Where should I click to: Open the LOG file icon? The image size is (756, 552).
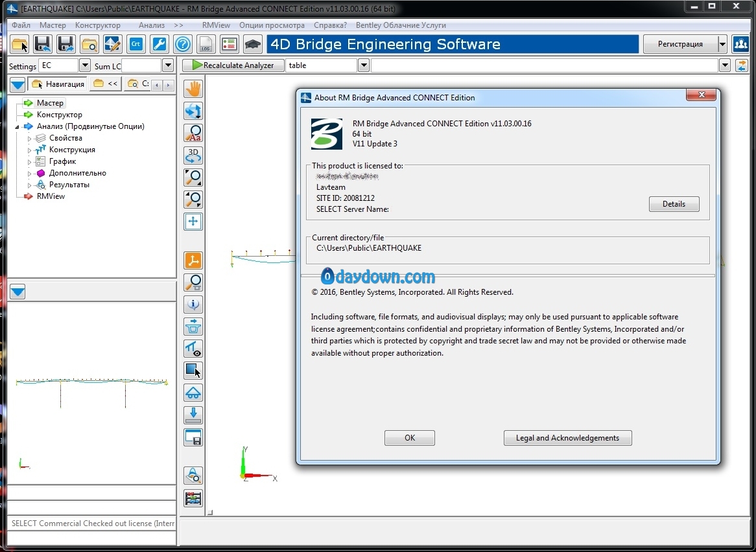(x=206, y=44)
